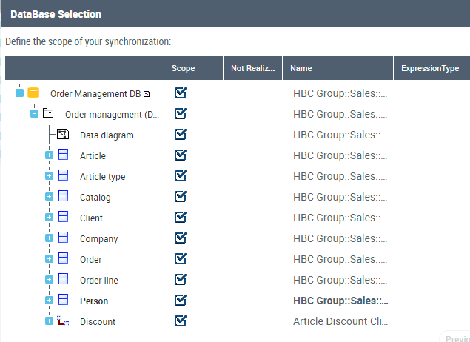Click the Not Realized column header
Image resolution: width=470 pixels, height=342 pixels.
pyautogui.click(x=252, y=68)
